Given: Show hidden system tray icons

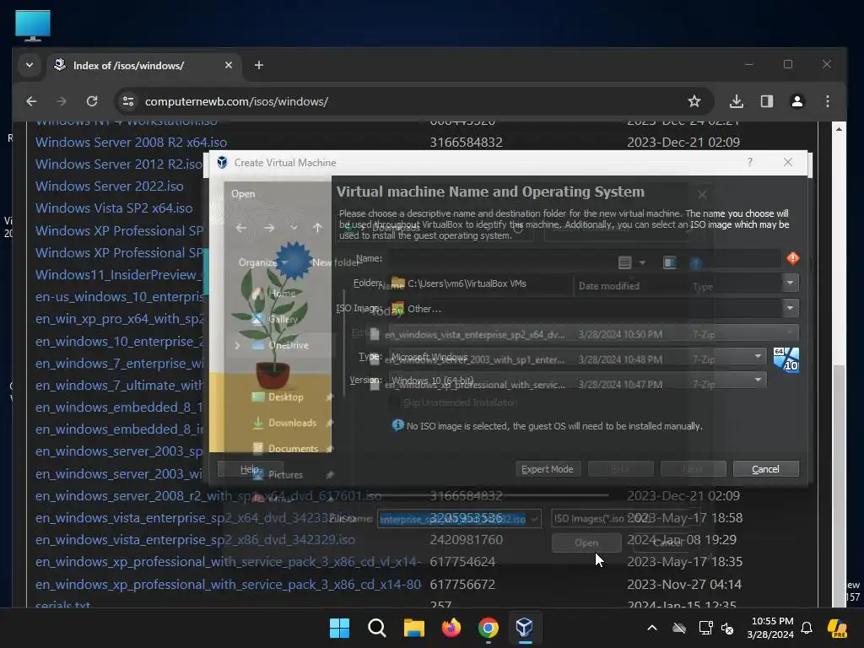Looking at the screenshot, I should [652, 628].
